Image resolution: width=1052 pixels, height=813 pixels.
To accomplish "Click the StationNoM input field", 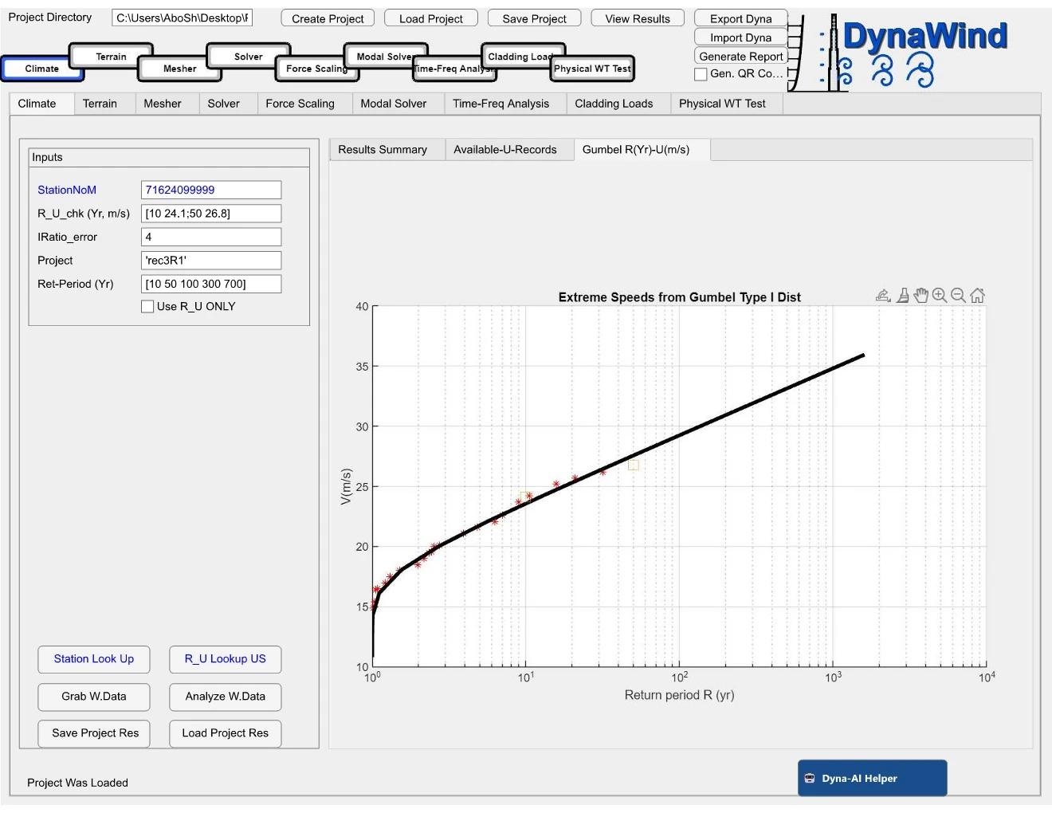I will coord(211,190).
